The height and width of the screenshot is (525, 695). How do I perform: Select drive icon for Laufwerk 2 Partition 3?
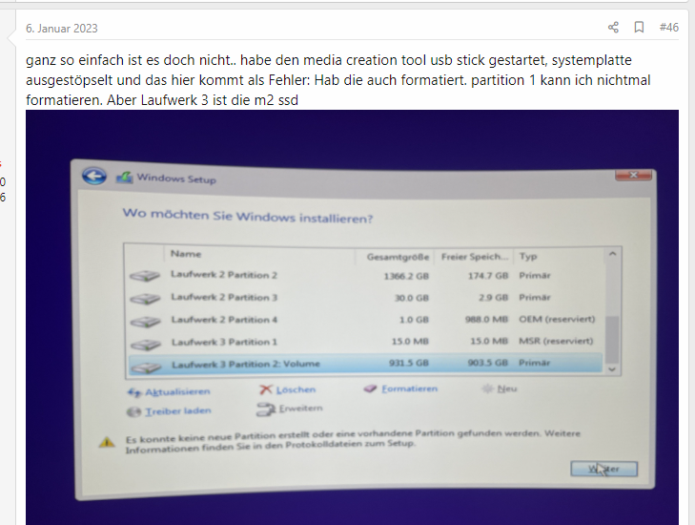[x=145, y=299]
